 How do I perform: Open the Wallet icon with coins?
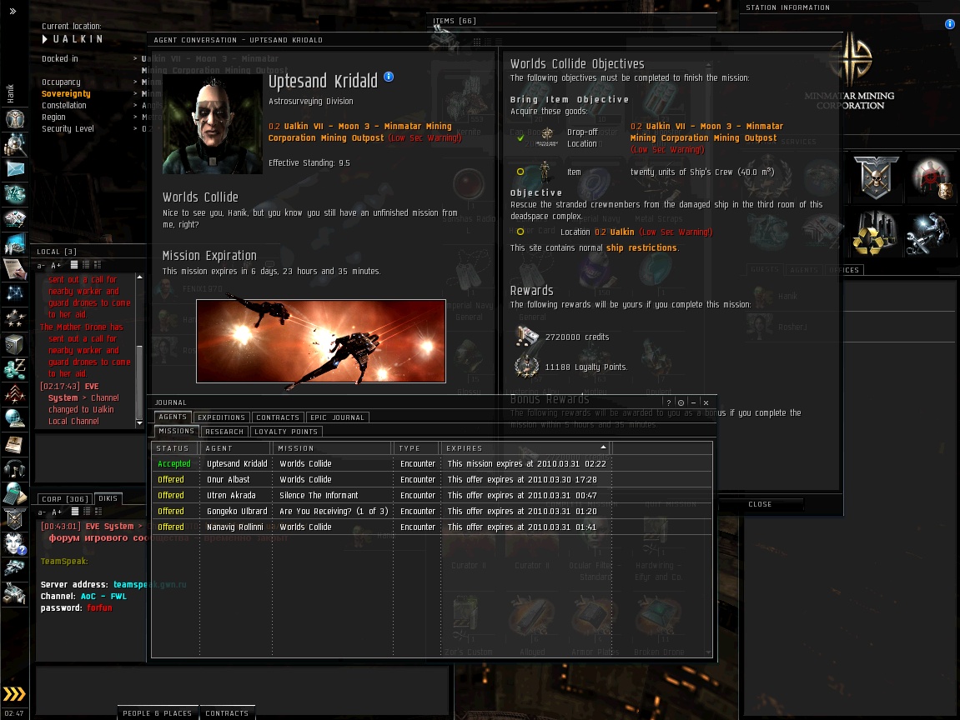(x=15, y=367)
